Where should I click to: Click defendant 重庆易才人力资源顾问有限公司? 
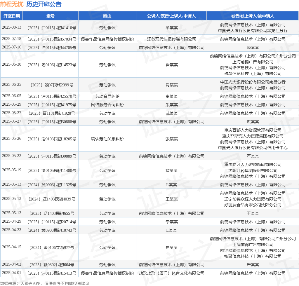(x=253, y=165)
